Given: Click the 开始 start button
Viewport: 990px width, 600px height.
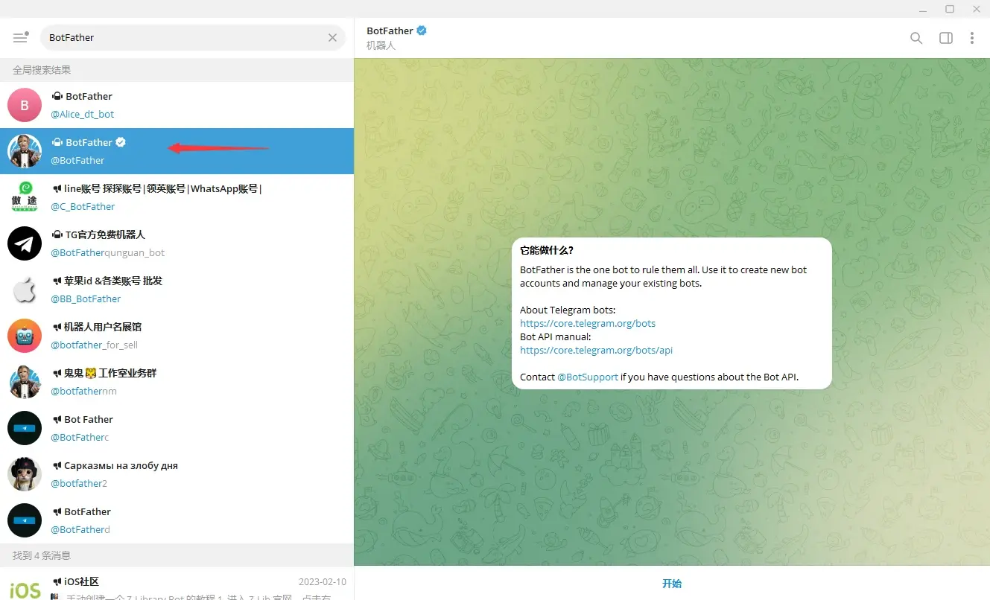Looking at the screenshot, I should click(672, 584).
